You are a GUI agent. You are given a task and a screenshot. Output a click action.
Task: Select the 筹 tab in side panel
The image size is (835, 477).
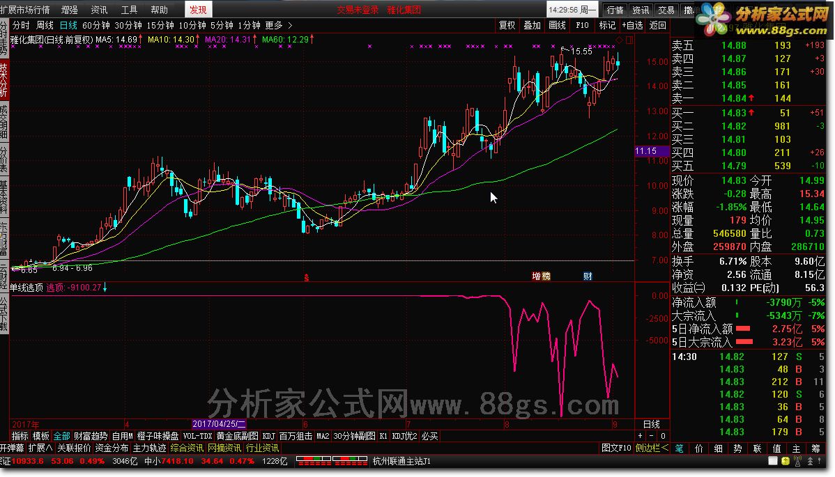coord(815,448)
